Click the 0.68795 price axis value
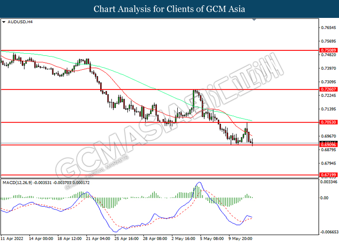The width and height of the screenshot is (339, 242). pos(329,150)
